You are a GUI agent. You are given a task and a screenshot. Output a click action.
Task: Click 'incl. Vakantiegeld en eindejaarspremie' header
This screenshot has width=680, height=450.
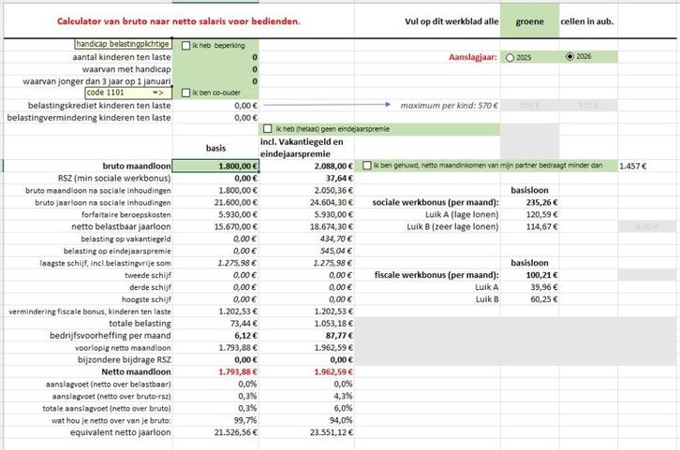point(302,148)
